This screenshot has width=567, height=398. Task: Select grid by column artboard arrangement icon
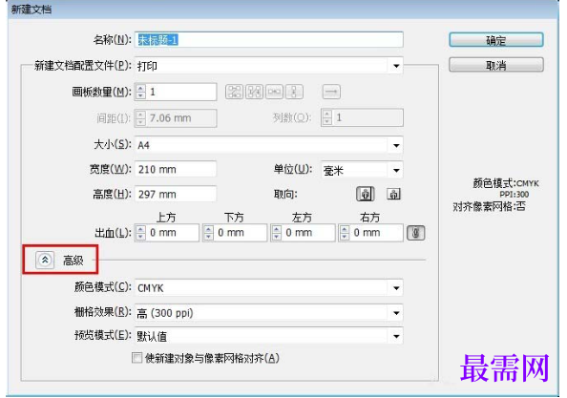pos(254,92)
